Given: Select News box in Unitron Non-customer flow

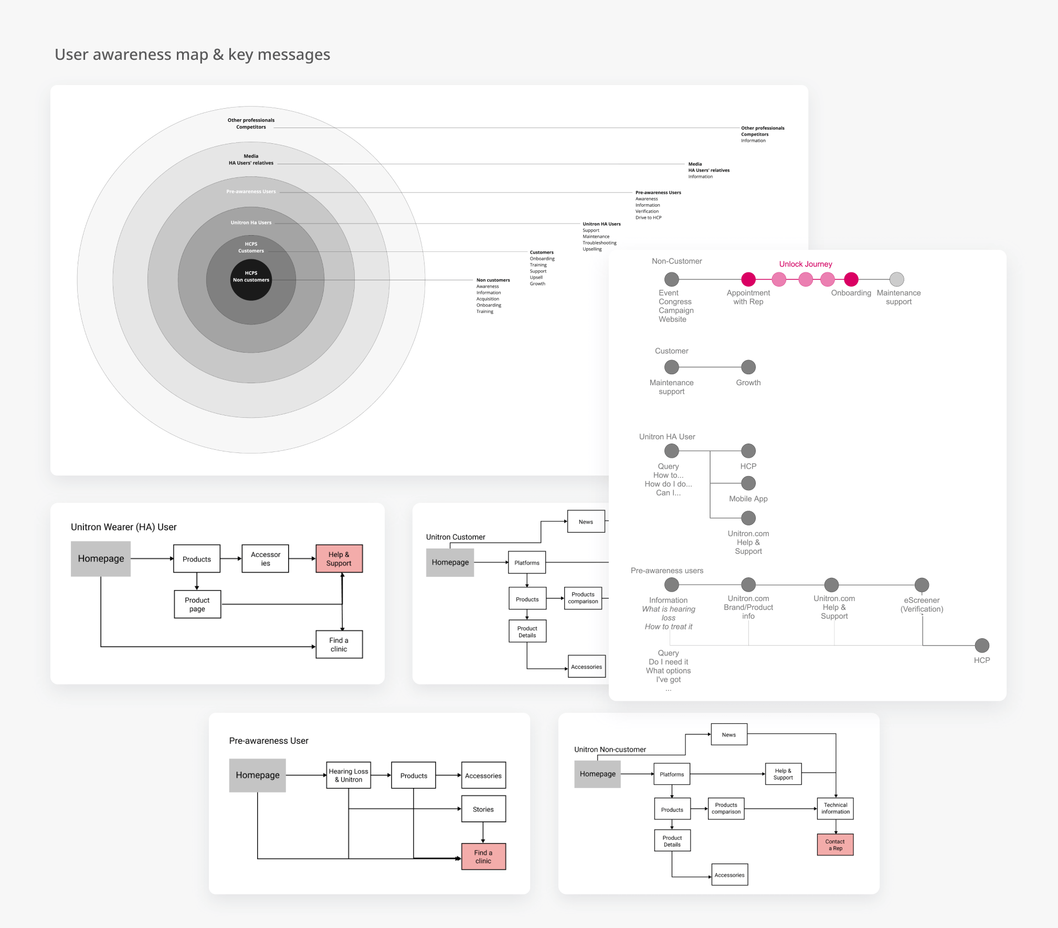Looking at the screenshot, I should [x=729, y=734].
